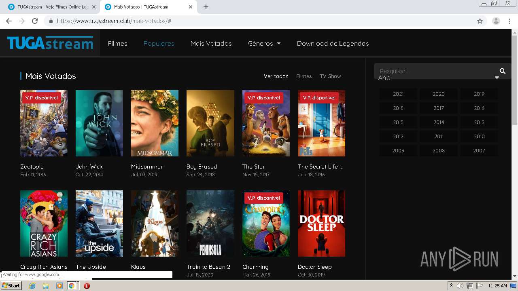Select the Chrome taskbar button
This screenshot has height=291, width=518.
(71, 286)
